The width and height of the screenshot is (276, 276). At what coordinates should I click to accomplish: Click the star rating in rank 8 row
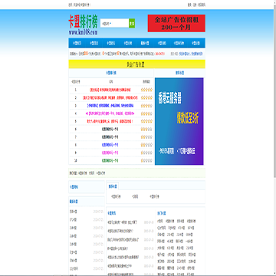coord(146,145)
